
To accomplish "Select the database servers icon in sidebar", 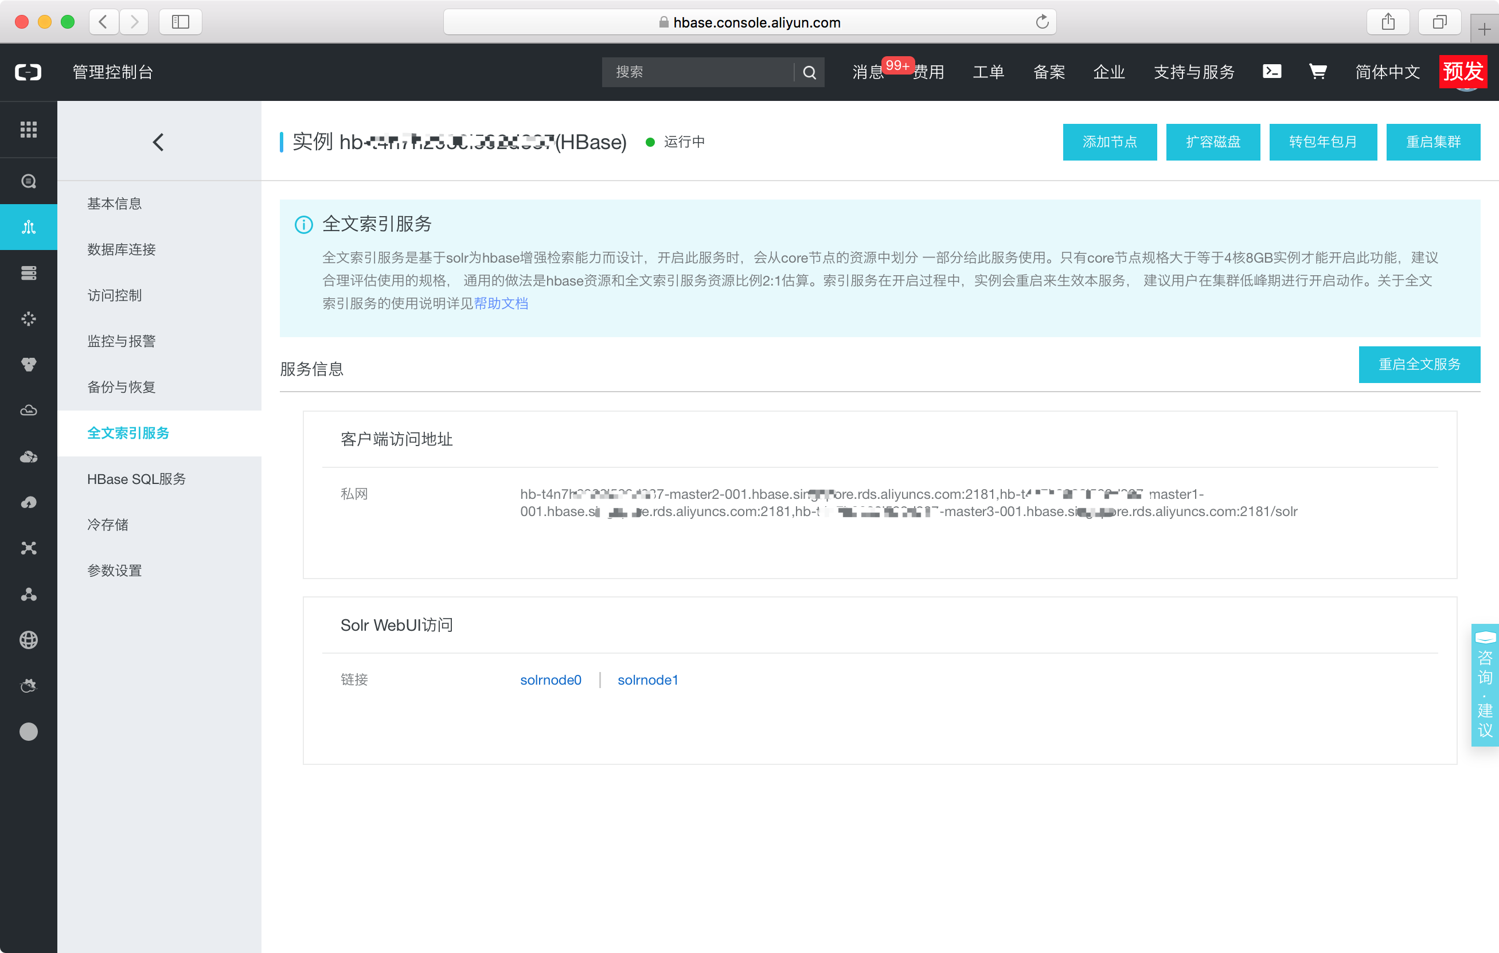I will point(29,272).
